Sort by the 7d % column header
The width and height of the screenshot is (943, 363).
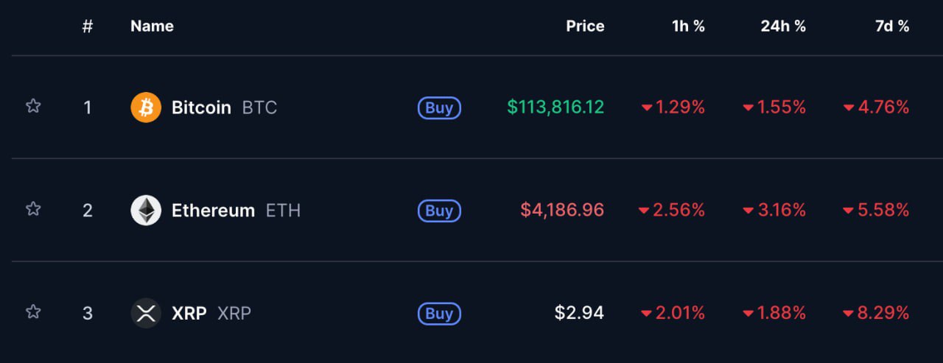tap(892, 27)
